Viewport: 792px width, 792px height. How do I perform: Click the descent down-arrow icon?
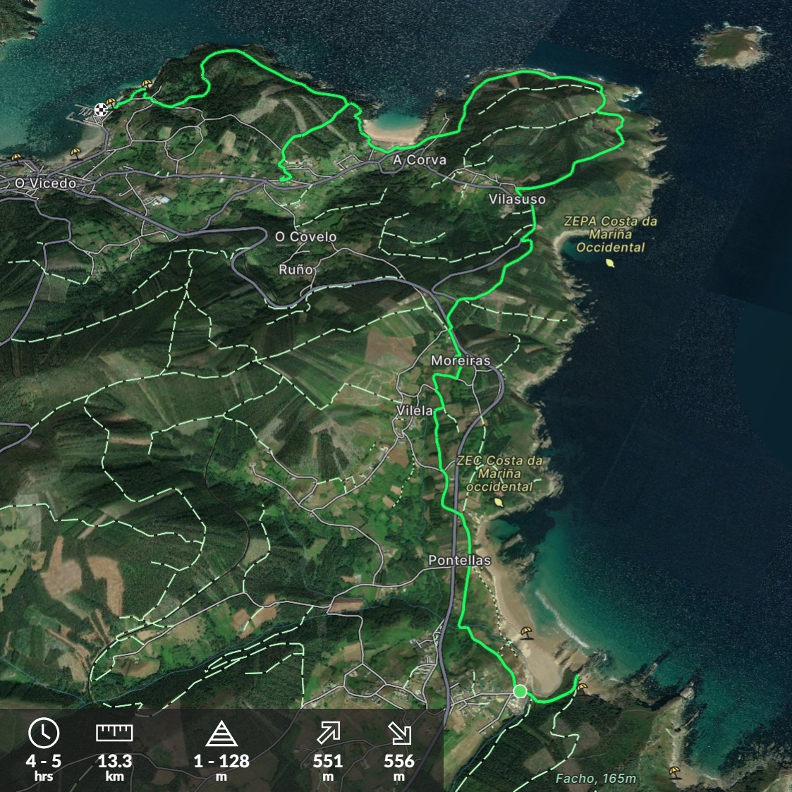399,733
